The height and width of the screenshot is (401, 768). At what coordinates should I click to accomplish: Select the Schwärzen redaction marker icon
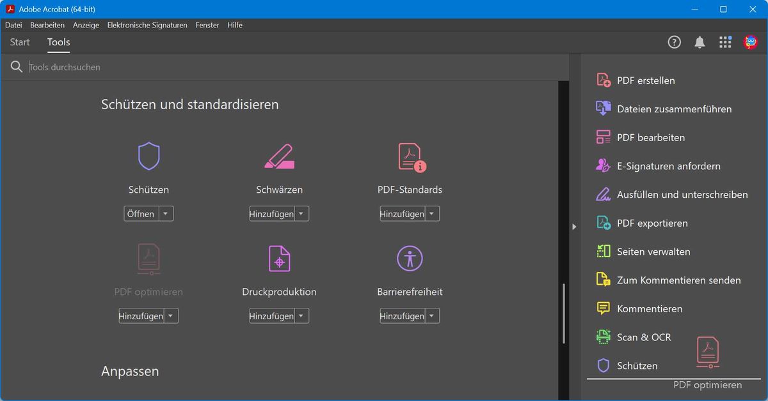coord(279,156)
